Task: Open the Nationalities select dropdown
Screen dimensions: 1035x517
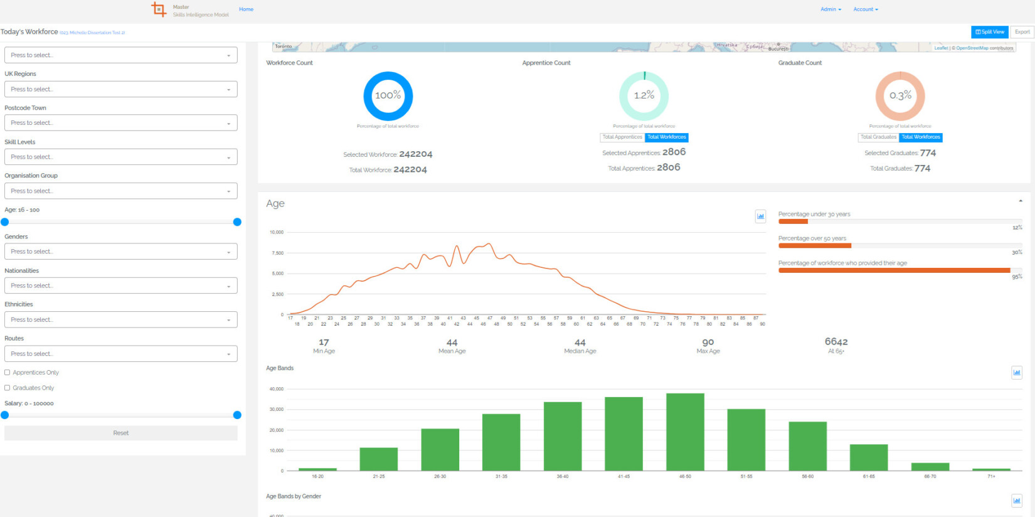Action: (x=121, y=285)
